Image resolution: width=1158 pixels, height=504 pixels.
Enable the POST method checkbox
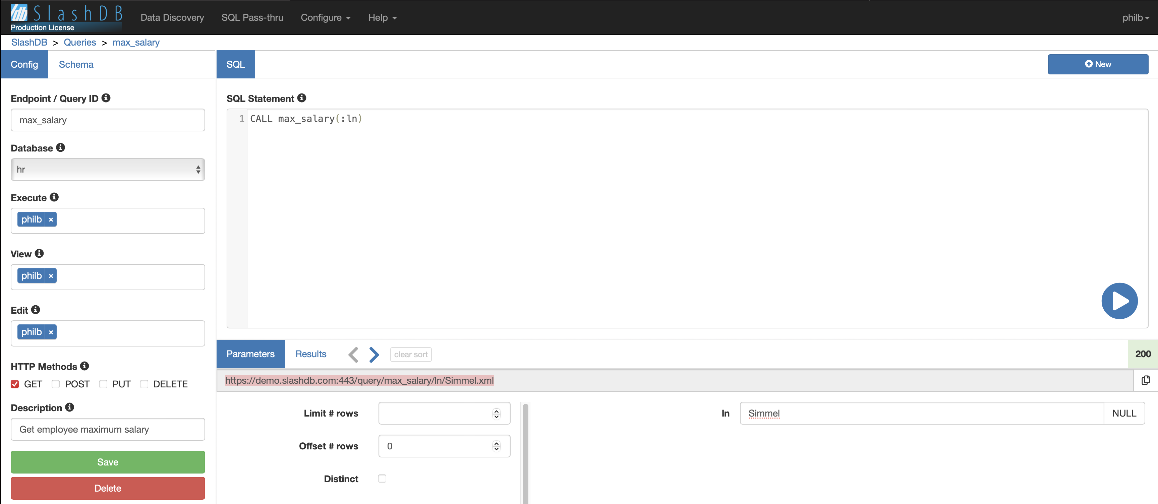pyautogui.click(x=56, y=384)
